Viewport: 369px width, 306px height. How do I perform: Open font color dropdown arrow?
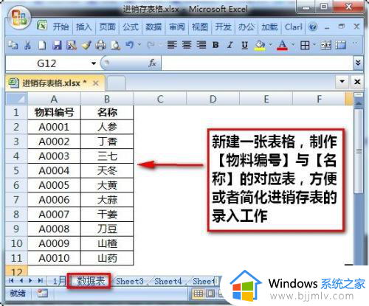pos(293,45)
